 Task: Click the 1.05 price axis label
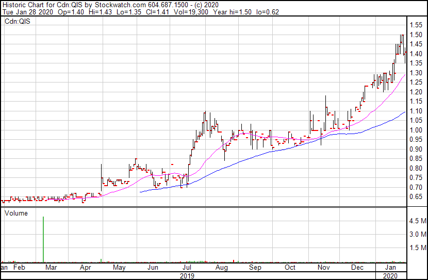click(x=416, y=121)
